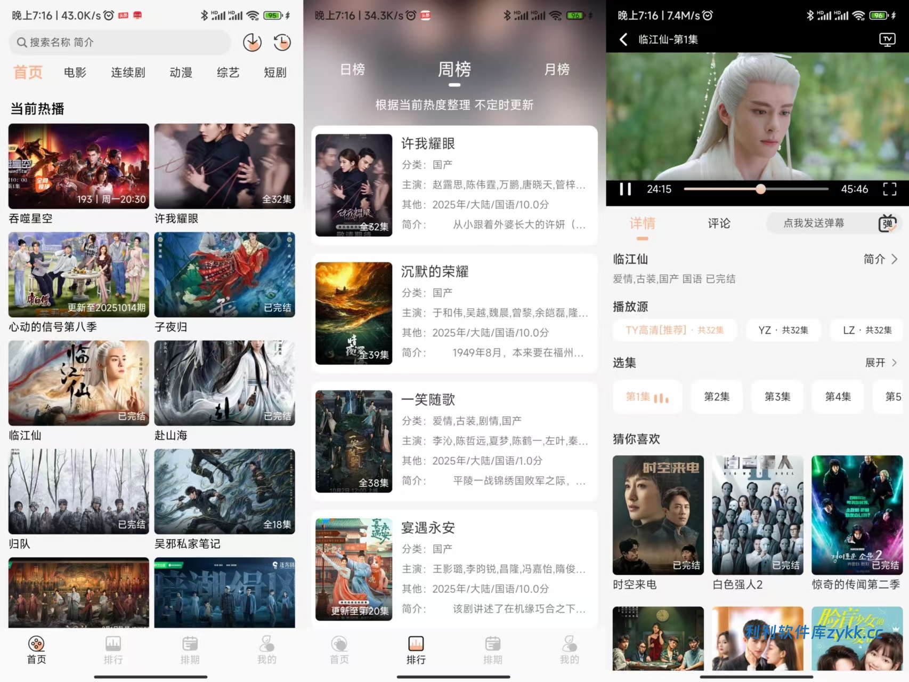Select the LZ 共32集 playback source
Screen dimensions: 909x682
pyautogui.click(x=867, y=330)
